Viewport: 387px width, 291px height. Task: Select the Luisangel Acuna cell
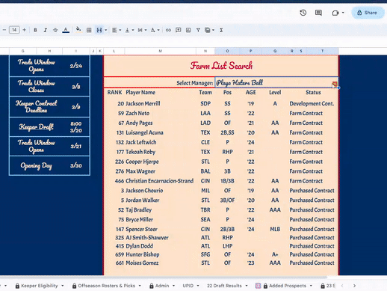(x=144, y=132)
